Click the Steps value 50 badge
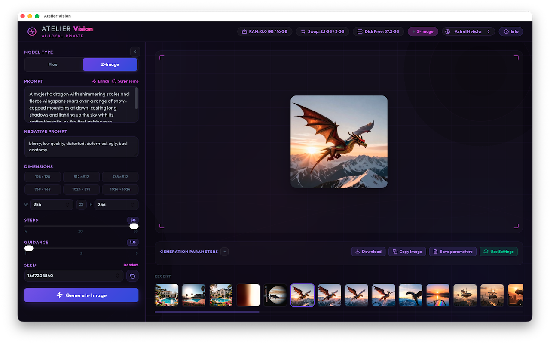Viewport: 550px width, 344px height. pyautogui.click(x=133, y=220)
